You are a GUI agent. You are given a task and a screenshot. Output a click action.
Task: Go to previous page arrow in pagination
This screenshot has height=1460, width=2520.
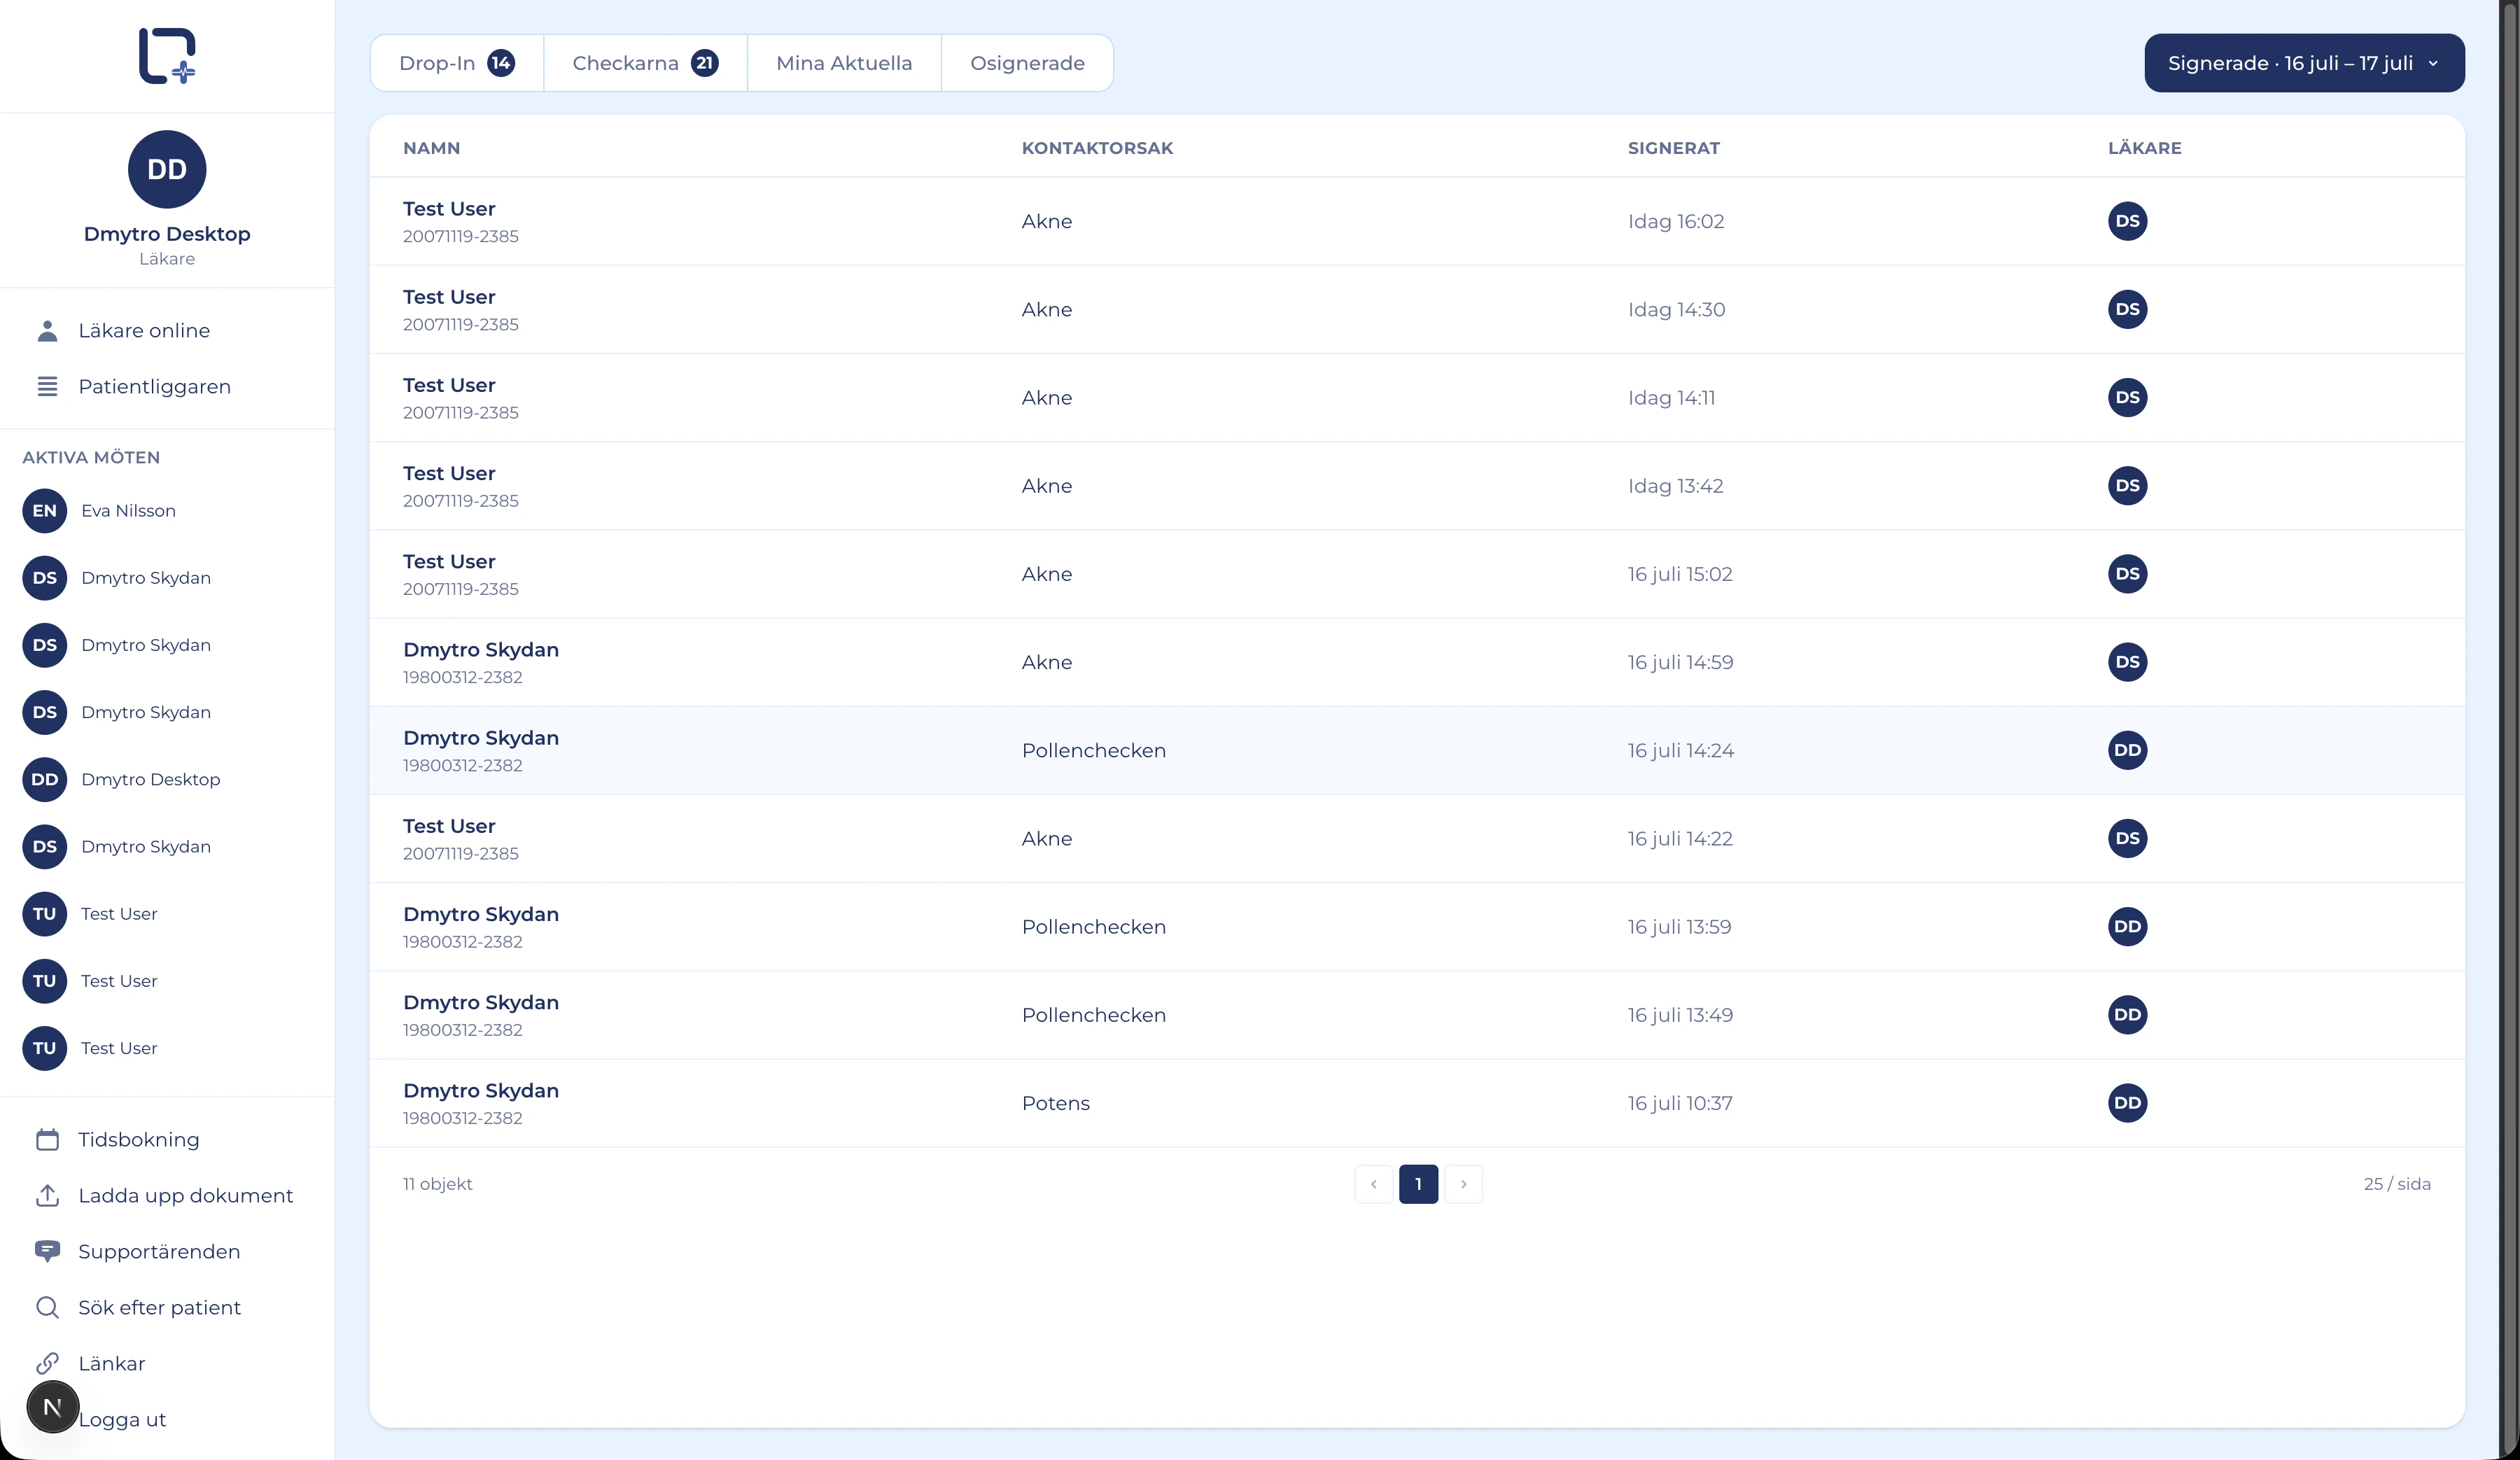point(1373,1184)
